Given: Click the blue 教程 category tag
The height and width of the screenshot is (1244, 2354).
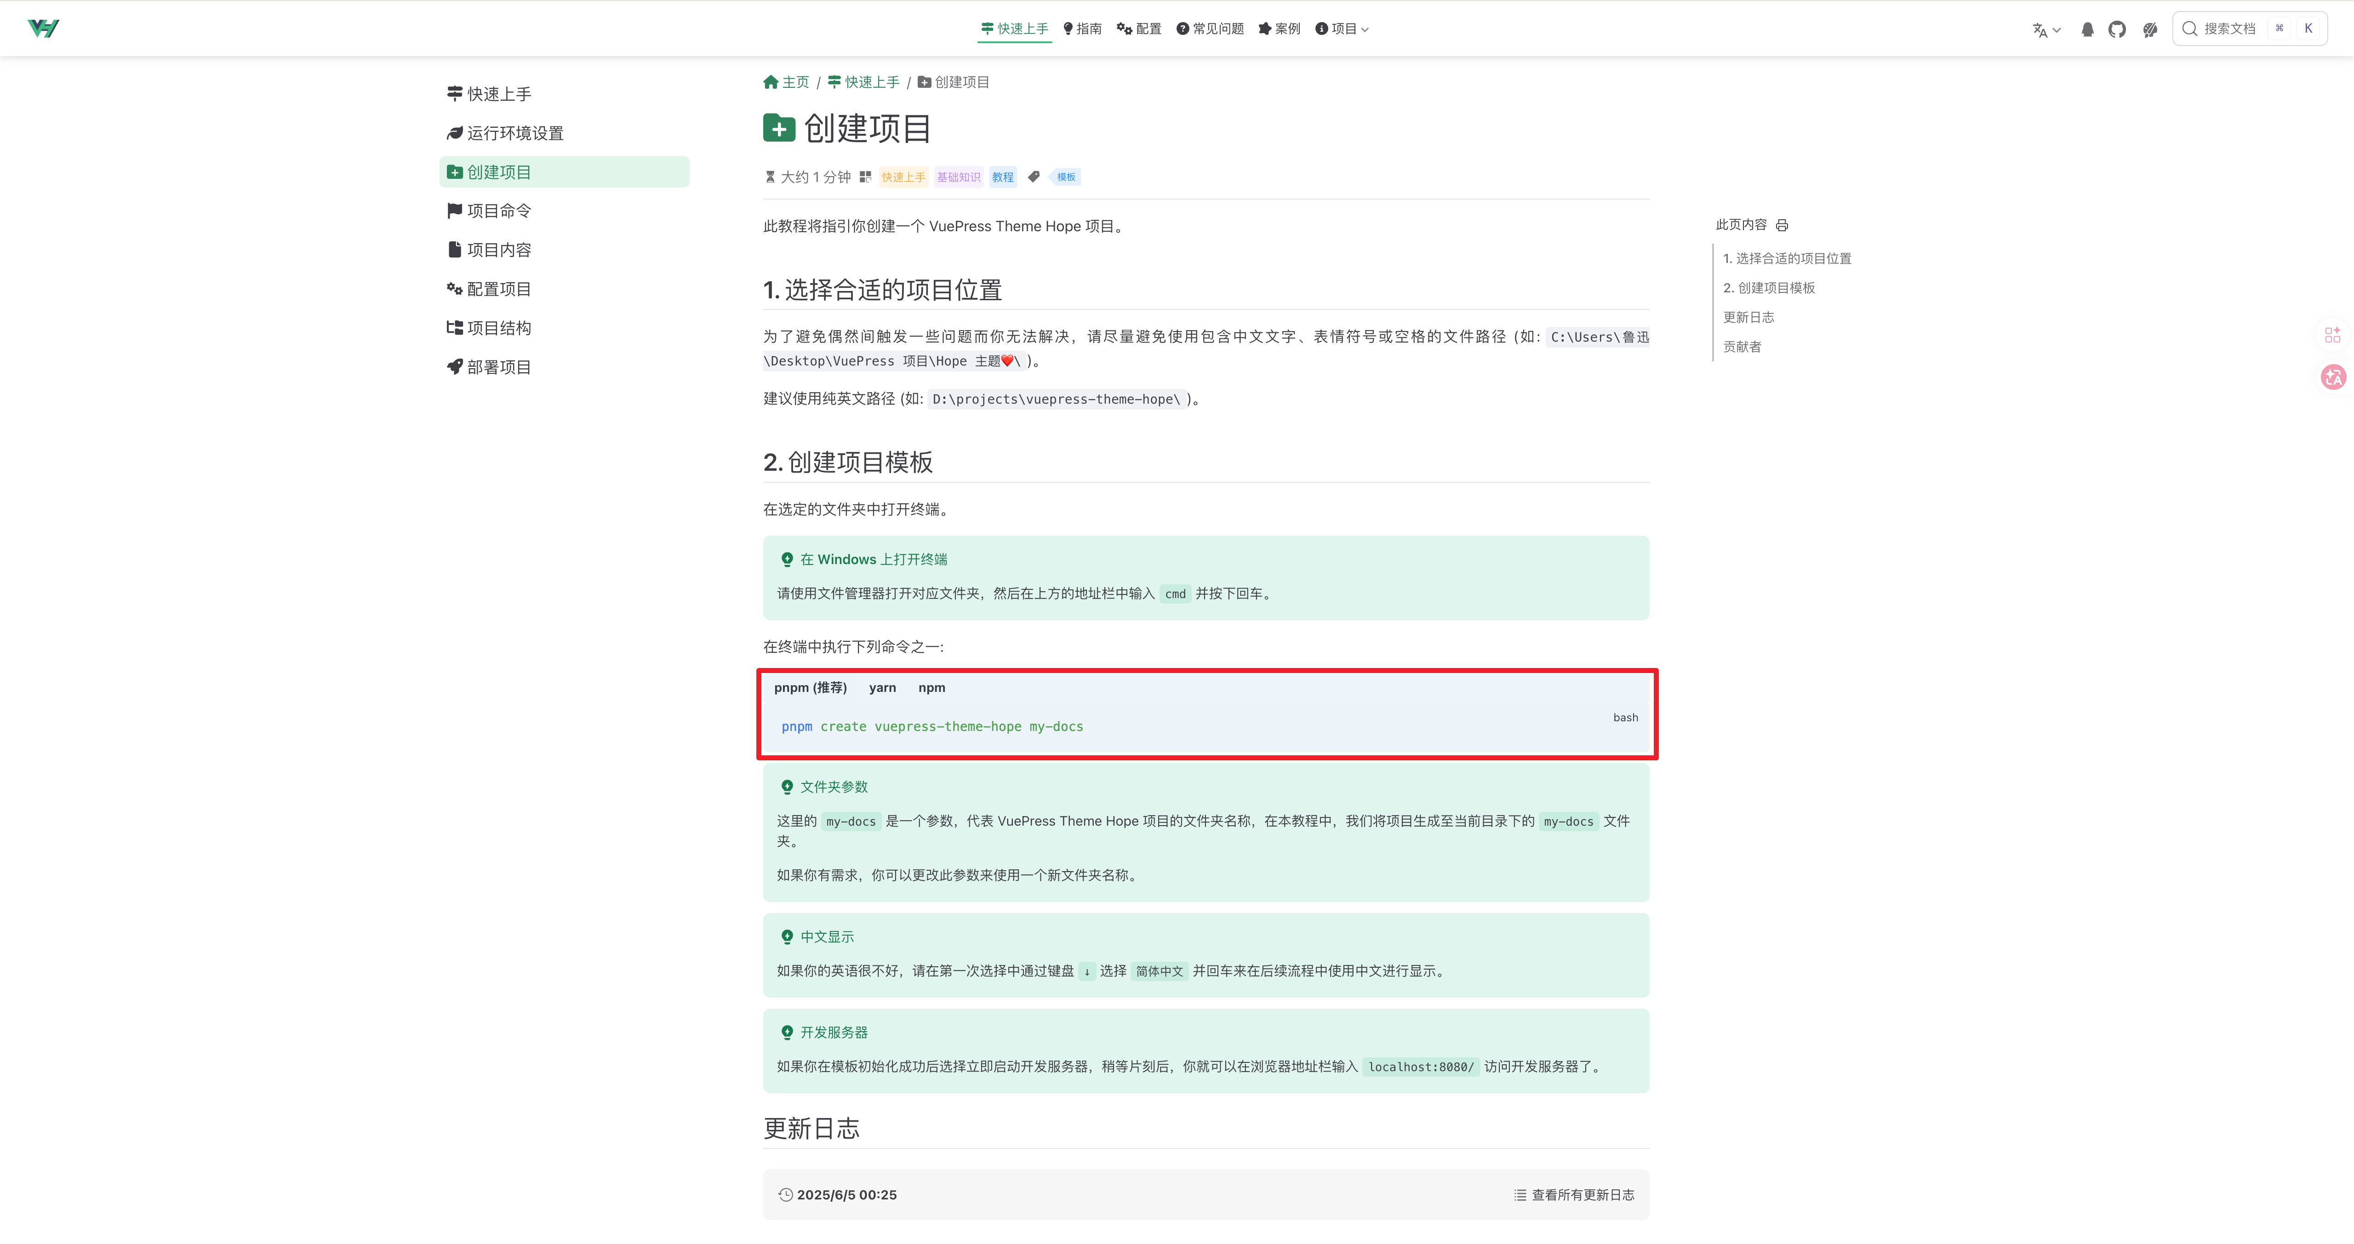Looking at the screenshot, I should pyautogui.click(x=1002, y=177).
